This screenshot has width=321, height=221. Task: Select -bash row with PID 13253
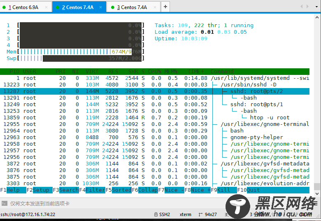(155, 111)
